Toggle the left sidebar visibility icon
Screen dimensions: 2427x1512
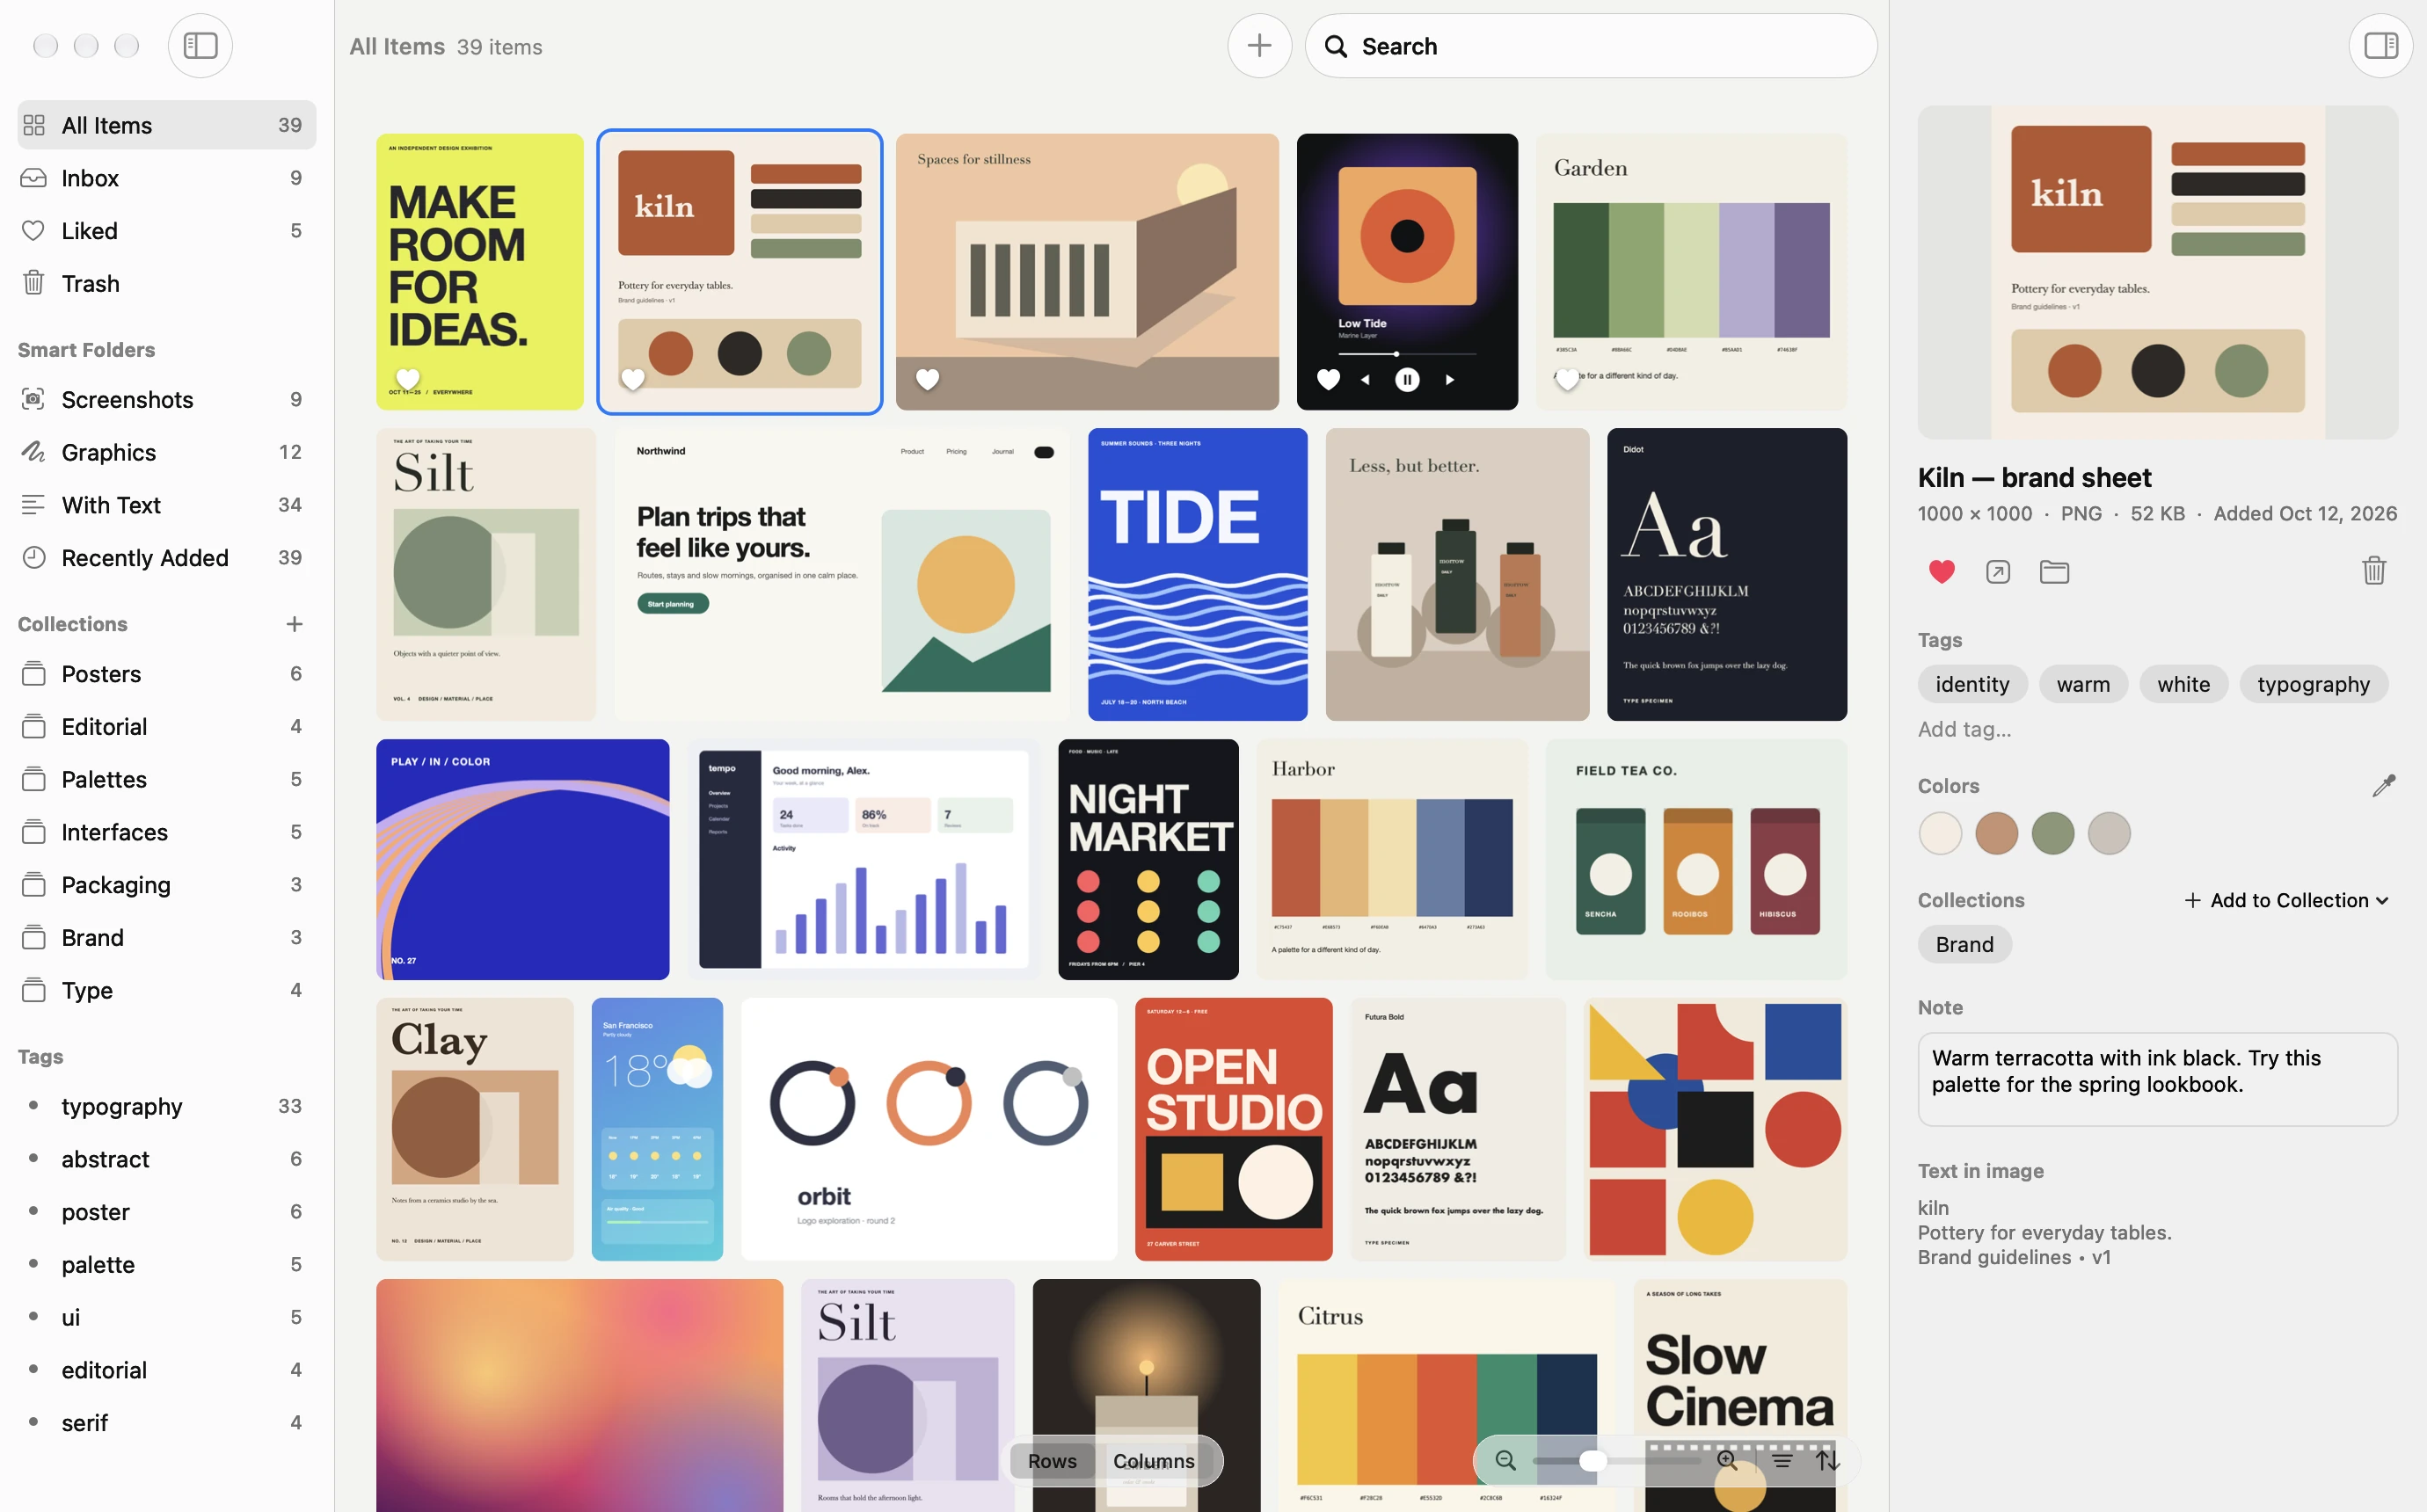[x=200, y=45]
